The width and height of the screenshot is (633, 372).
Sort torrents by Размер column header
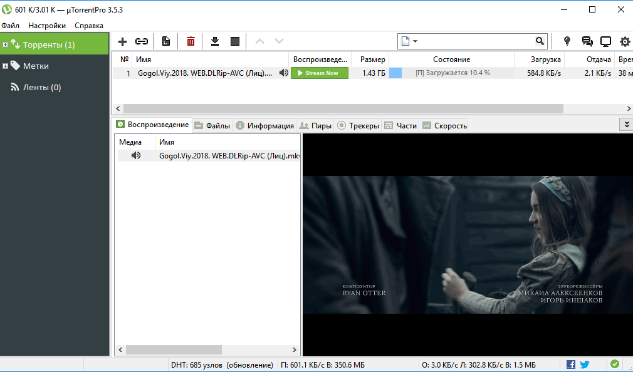[370, 59]
